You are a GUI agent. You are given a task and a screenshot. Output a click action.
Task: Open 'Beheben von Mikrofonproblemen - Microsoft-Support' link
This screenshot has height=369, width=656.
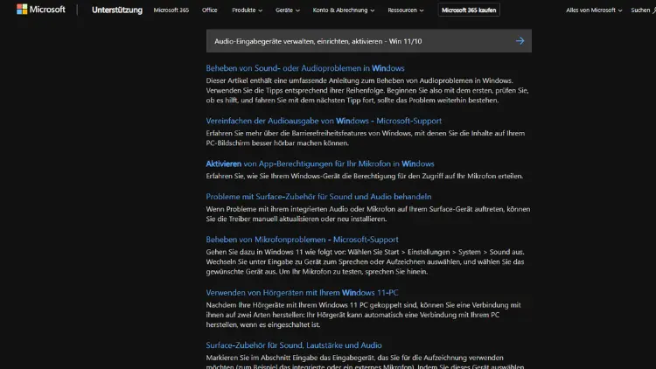point(302,240)
